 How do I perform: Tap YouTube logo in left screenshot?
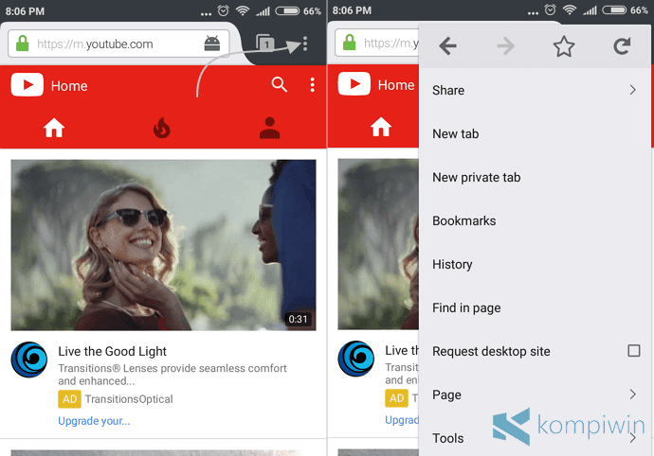click(x=27, y=84)
